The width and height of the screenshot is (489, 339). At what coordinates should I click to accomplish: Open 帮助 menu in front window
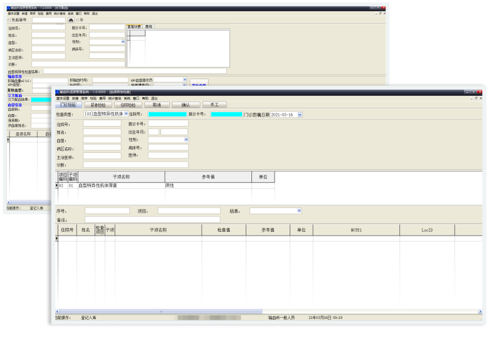pos(145,98)
